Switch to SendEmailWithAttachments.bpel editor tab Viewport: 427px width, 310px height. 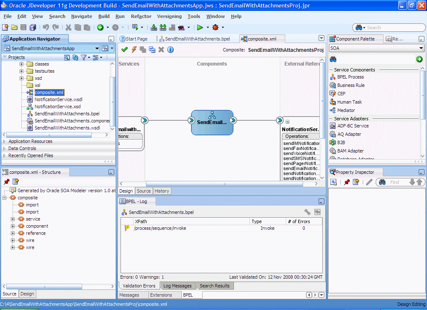195,39
